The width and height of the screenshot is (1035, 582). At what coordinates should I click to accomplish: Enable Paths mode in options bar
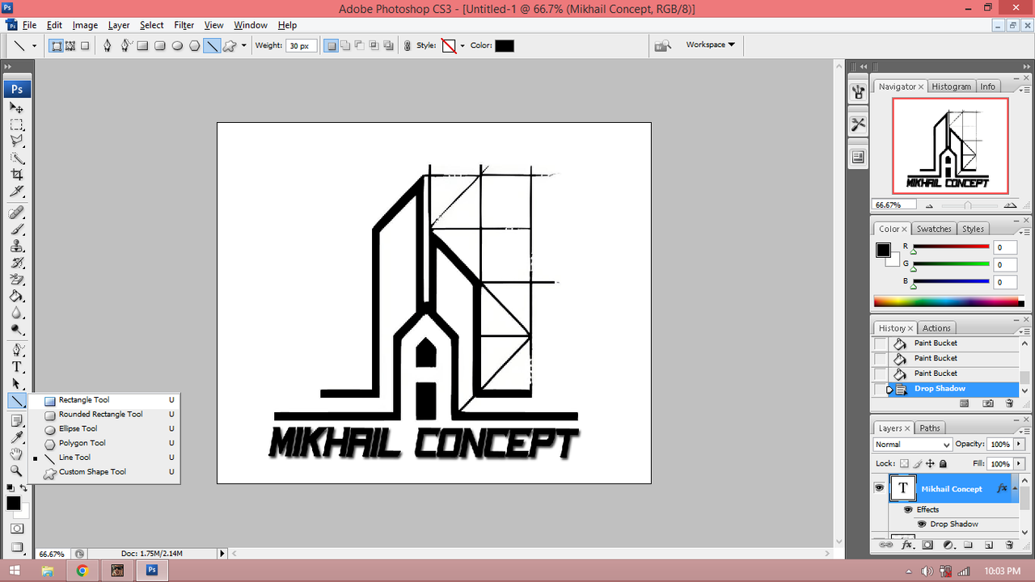point(70,46)
